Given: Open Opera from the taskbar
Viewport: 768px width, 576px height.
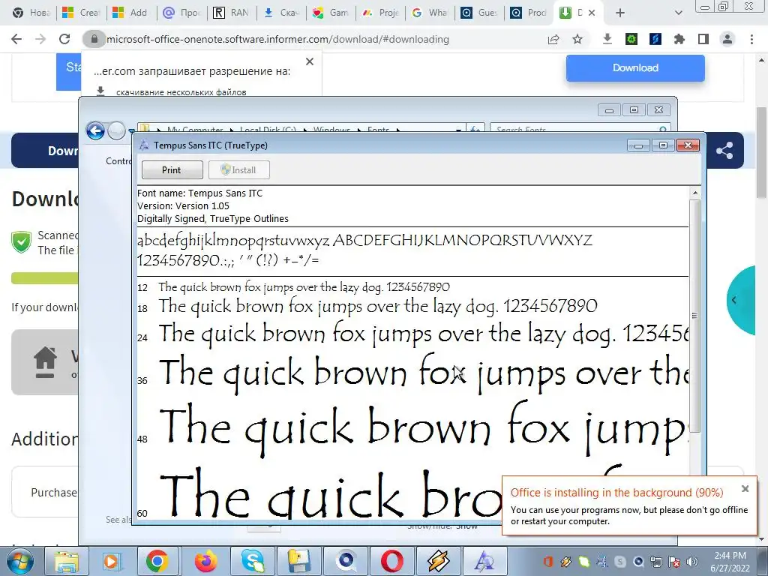Looking at the screenshot, I should [x=392, y=561].
